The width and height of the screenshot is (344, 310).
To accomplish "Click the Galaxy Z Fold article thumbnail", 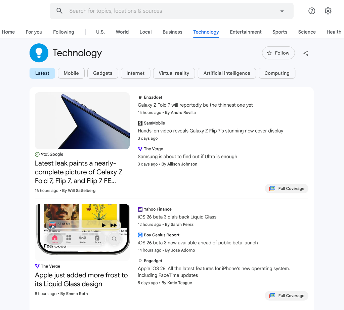I will coord(82,120).
